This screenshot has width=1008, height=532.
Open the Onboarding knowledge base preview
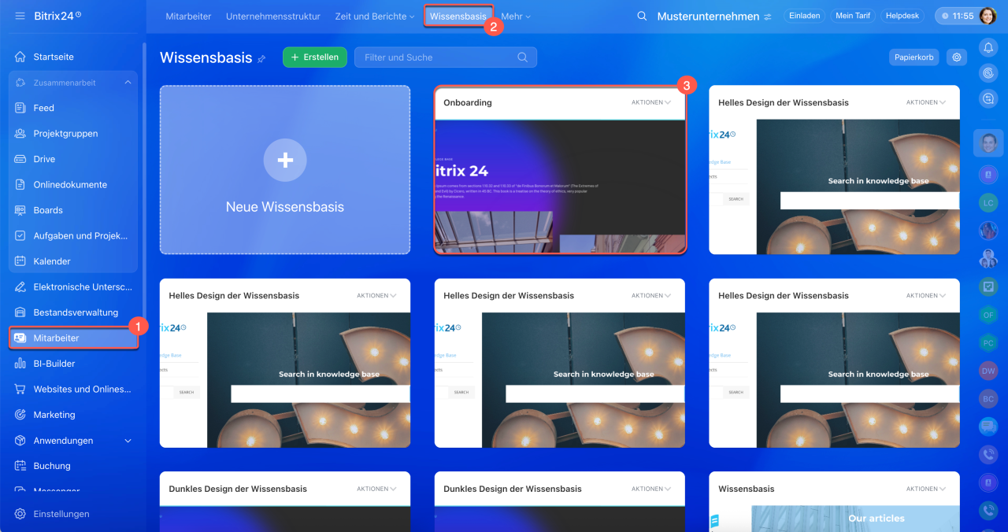(x=560, y=187)
